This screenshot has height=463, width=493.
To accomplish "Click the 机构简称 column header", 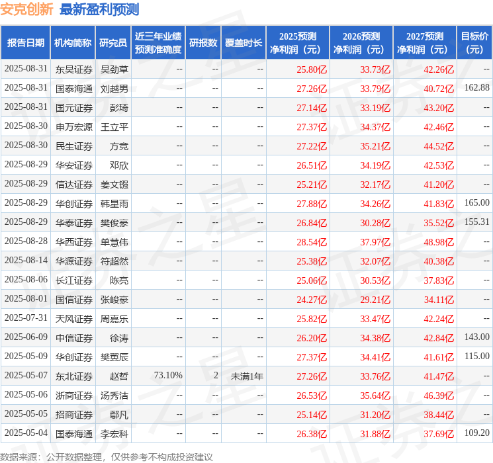I will point(73,43).
